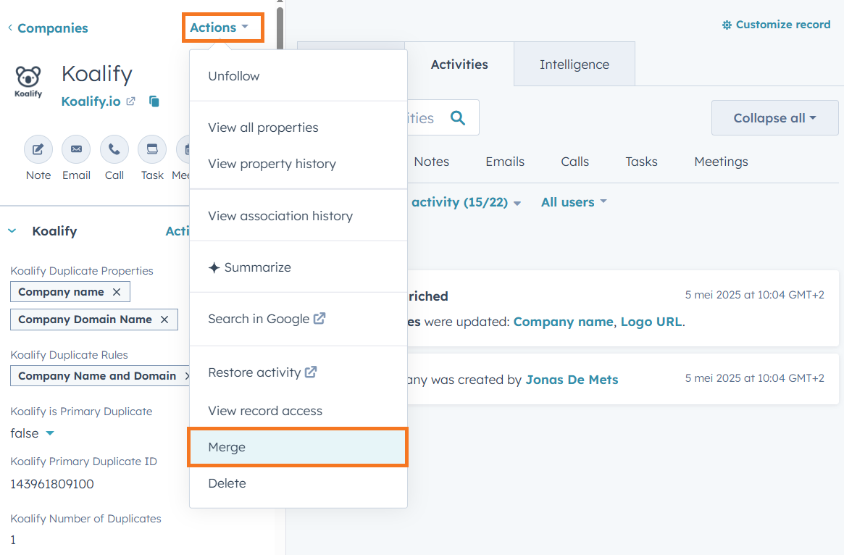Open Jonas De Mets profile link
The width and height of the screenshot is (844, 555).
click(572, 379)
